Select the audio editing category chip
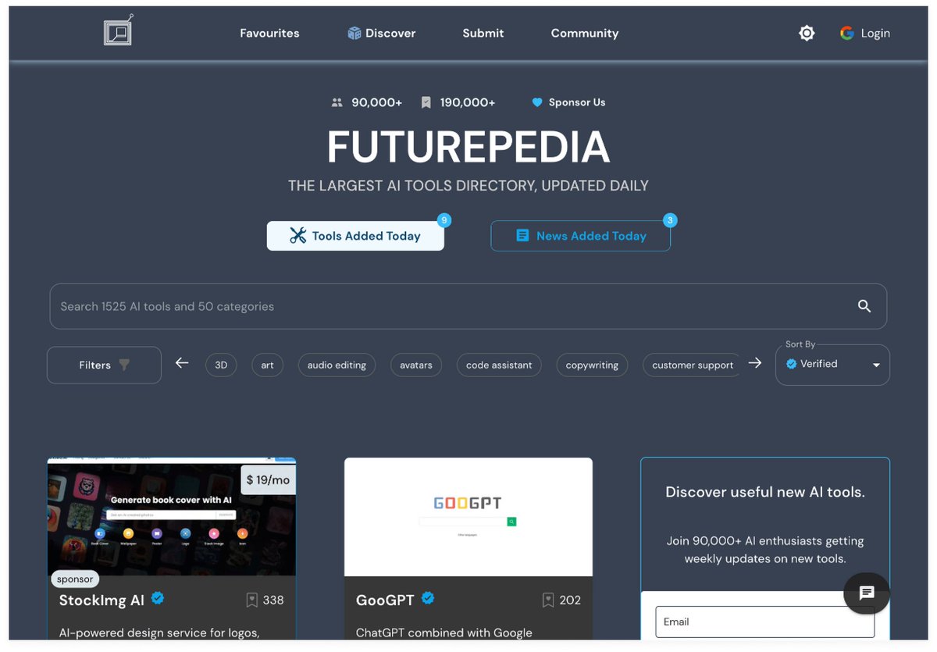The height and width of the screenshot is (652, 937). pyautogui.click(x=337, y=365)
